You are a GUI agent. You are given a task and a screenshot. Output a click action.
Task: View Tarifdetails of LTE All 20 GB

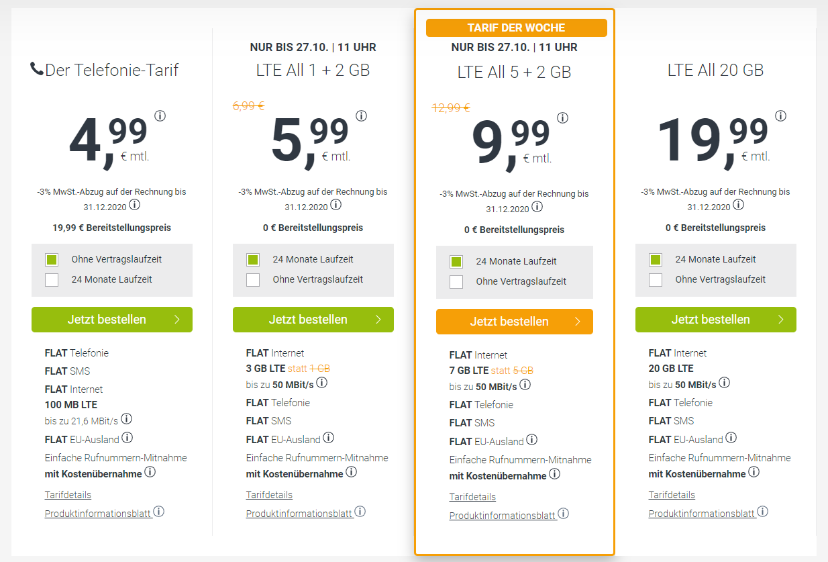(x=672, y=495)
